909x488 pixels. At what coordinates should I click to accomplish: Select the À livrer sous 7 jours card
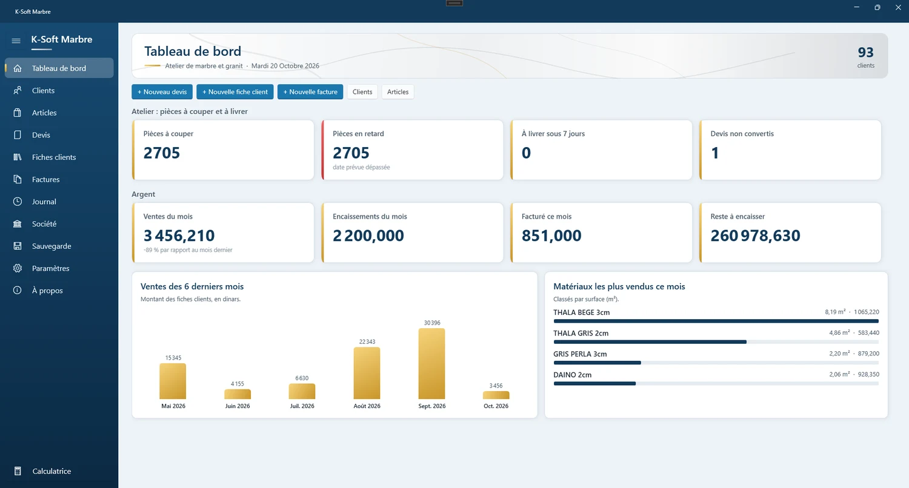point(601,150)
